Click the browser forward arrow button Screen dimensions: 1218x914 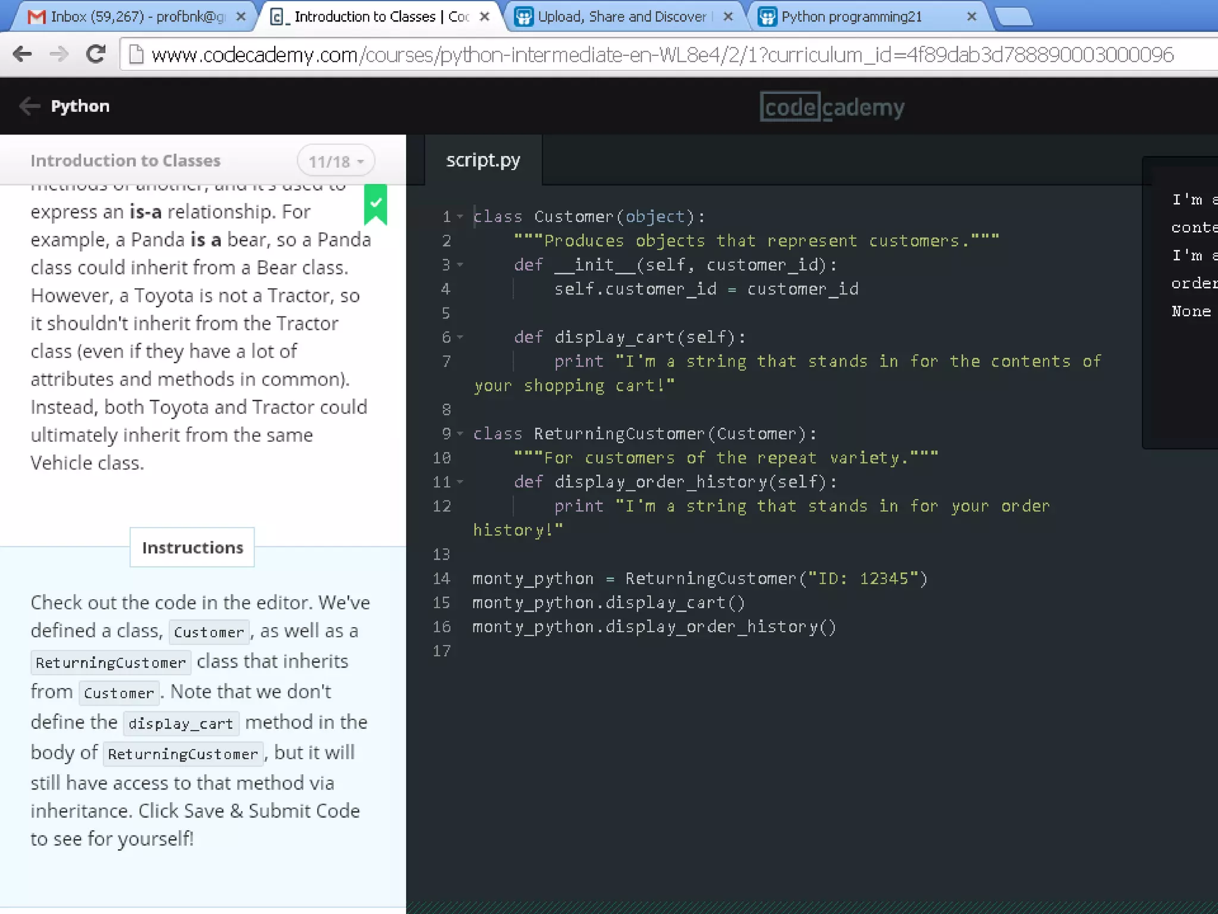pyautogui.click(x=59, y=54)
